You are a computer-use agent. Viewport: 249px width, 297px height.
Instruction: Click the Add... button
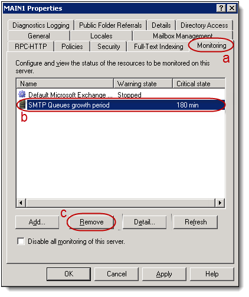pos(37,222)
